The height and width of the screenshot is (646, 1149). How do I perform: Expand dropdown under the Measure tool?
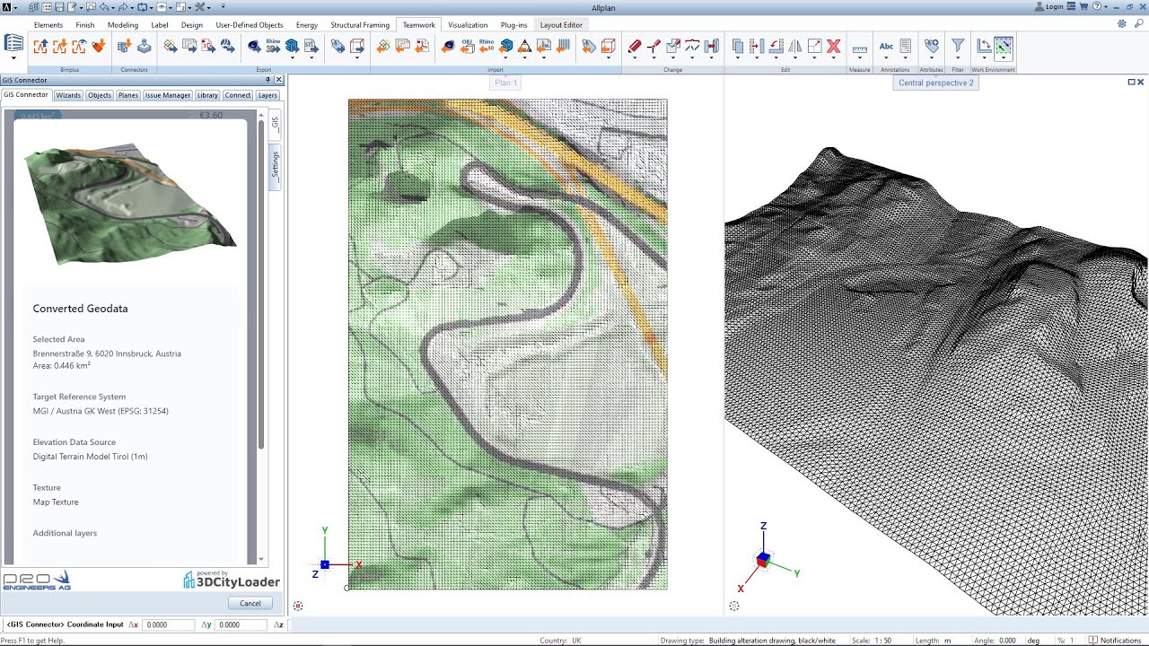859,58
